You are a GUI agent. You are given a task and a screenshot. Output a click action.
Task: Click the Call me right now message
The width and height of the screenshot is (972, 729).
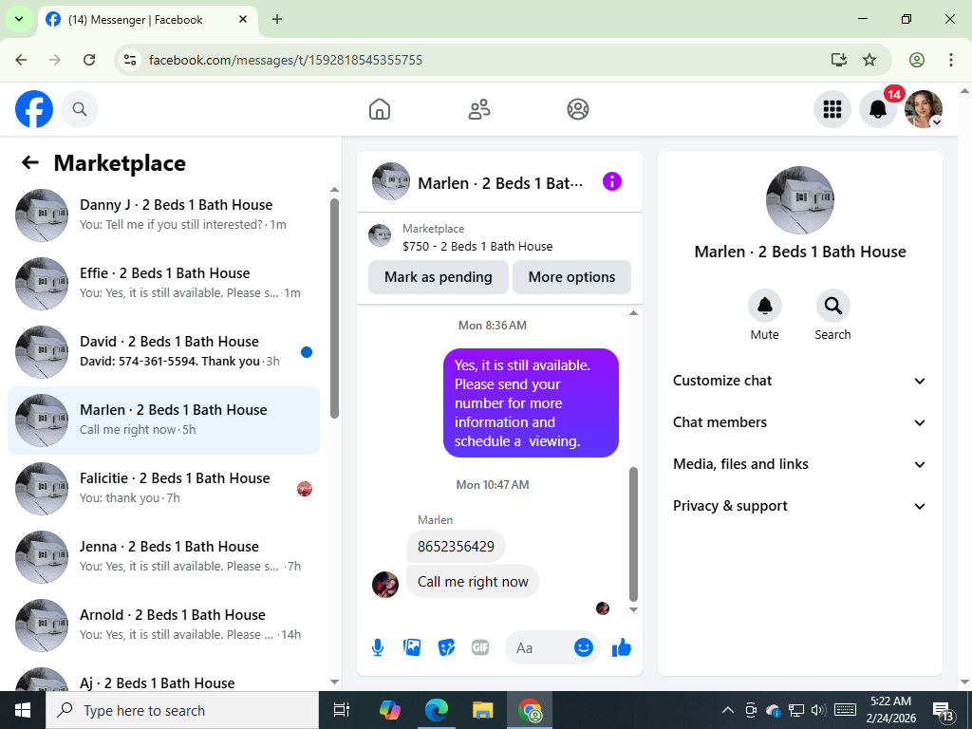pos(473,582)
